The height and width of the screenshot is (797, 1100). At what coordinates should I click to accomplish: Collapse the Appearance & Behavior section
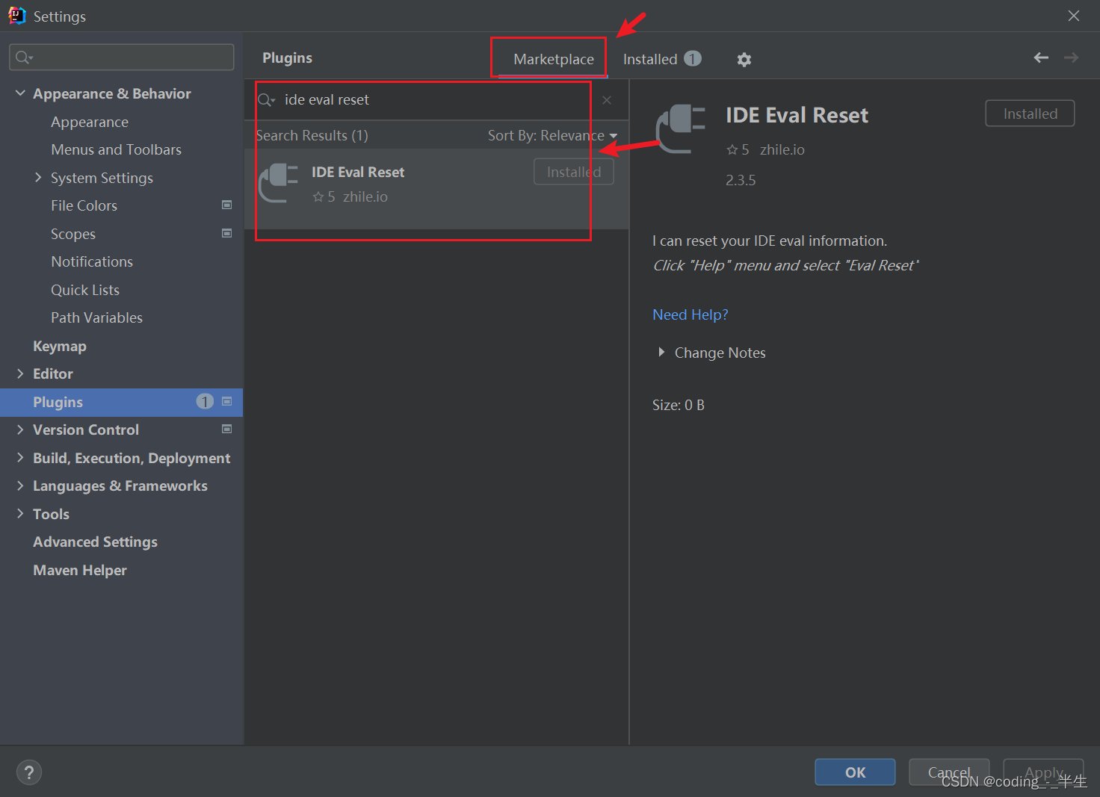20,93
